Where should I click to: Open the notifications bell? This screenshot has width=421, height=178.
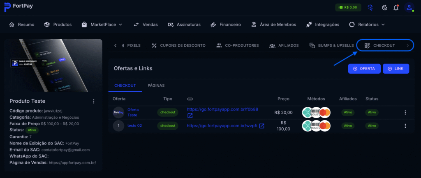point(396,7)
